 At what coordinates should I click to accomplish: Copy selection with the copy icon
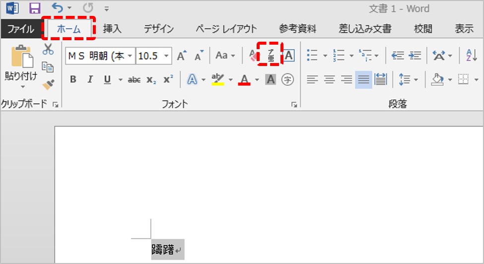click(x=48, y=67)
